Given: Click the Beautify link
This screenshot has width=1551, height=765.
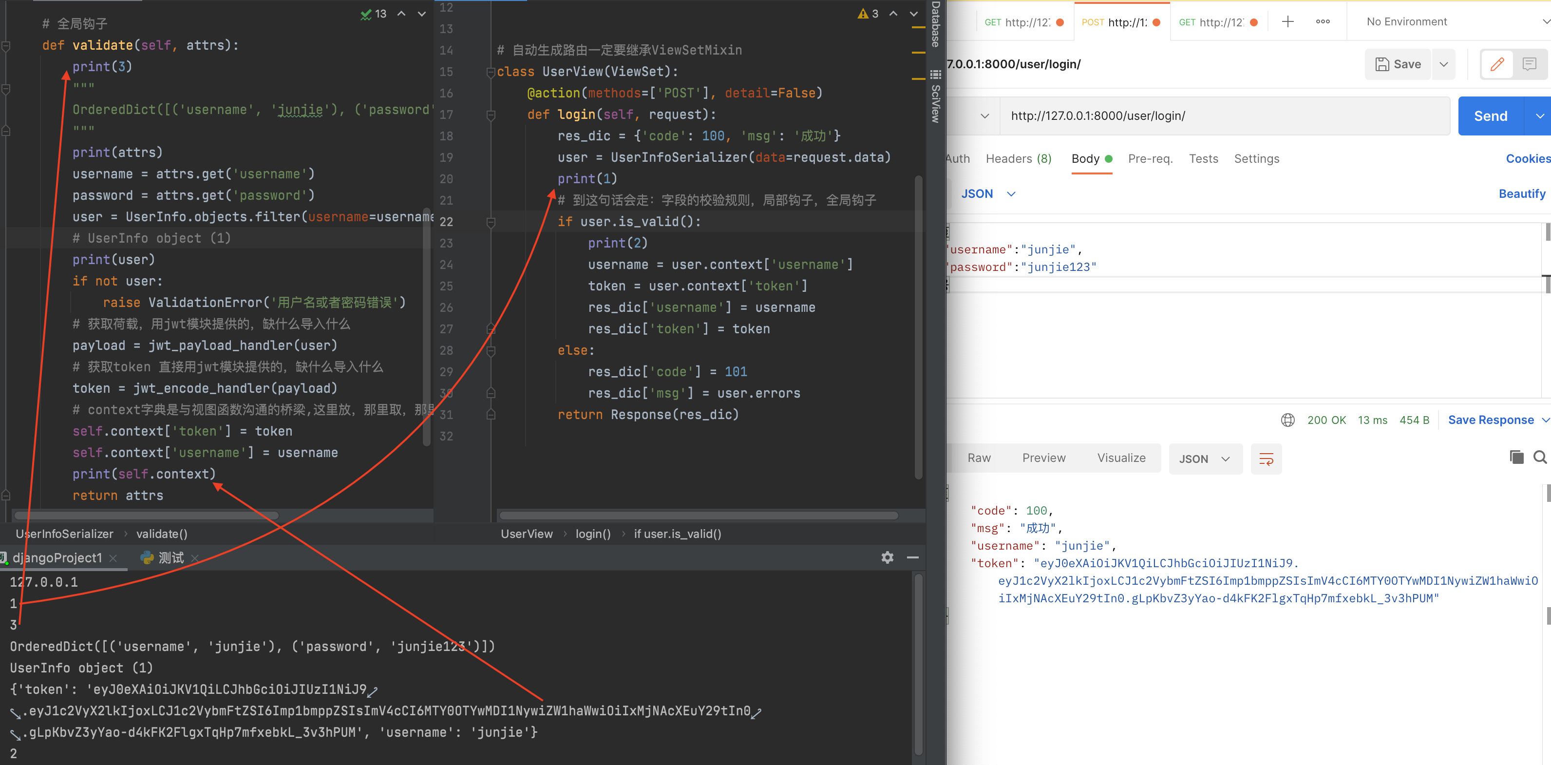Looking at the screenshot, I should 1521,194.
